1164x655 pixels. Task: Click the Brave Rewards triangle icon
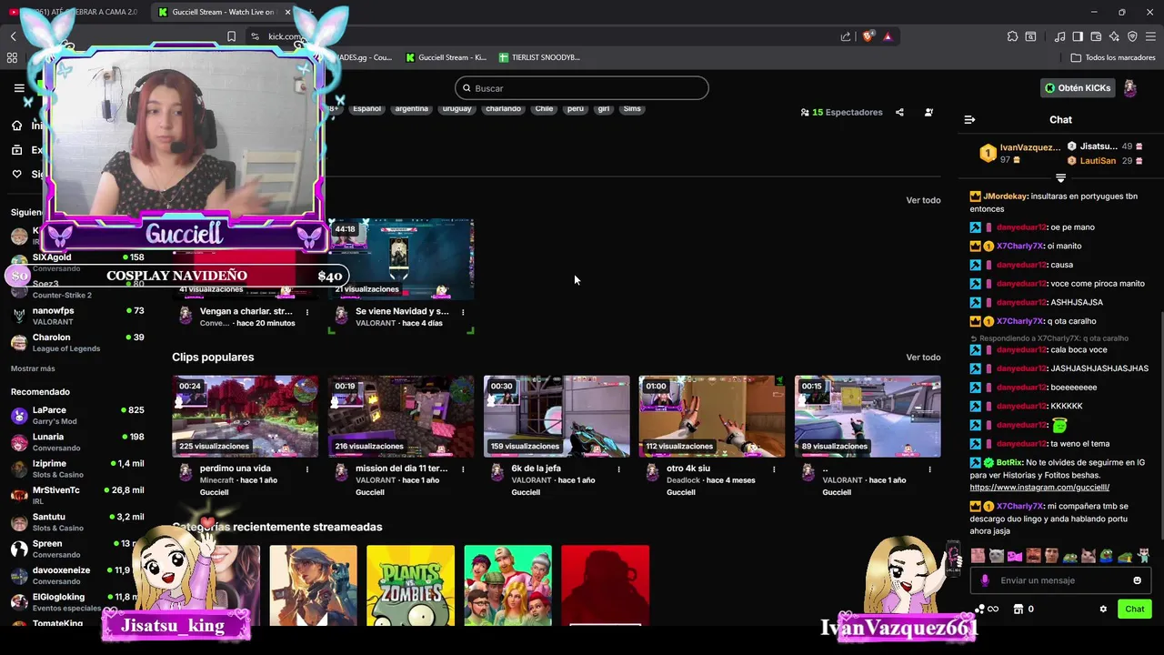[888, 36]
